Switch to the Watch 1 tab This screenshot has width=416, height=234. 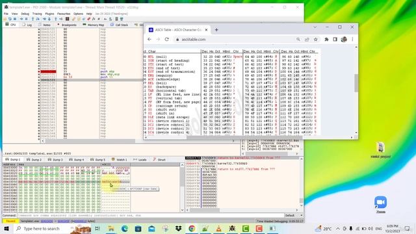[x=119, y=159]
